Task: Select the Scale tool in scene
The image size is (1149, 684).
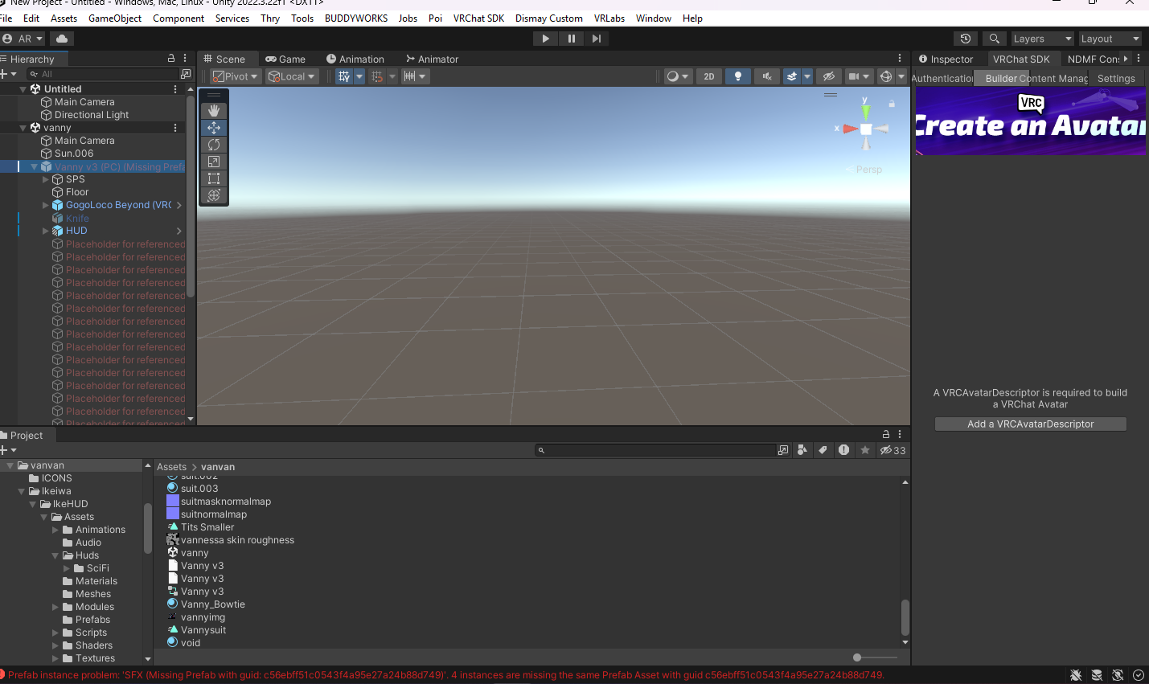Action: click(214, 162)
